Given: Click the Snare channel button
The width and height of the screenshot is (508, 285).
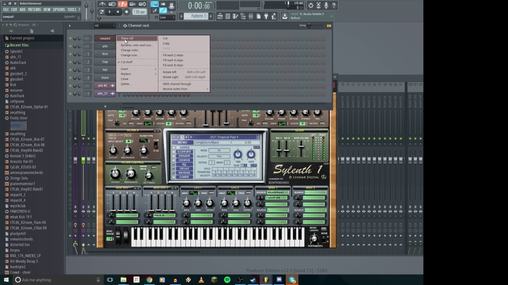Looking at the screenshot, I should click(x=105, y=78).
